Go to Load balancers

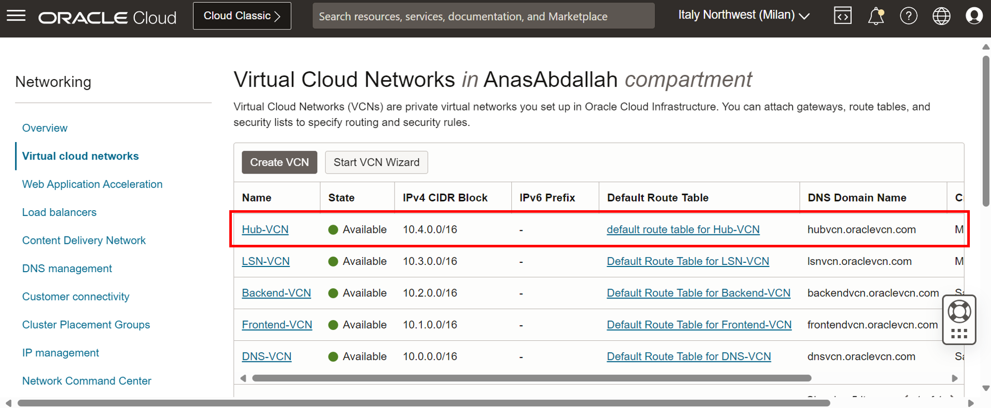point(59,212)
